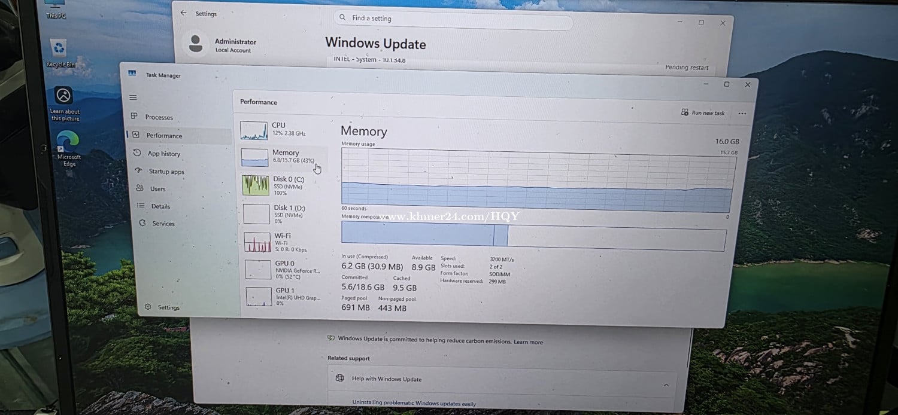Open This PC desktop icon
Screen dimensions: 898x415
point(56,10)
